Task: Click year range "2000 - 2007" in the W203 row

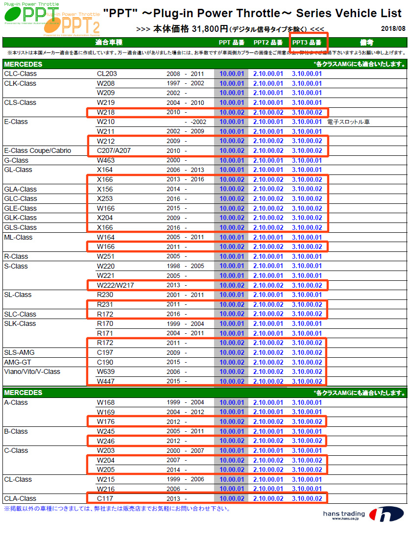Action: 185,450
